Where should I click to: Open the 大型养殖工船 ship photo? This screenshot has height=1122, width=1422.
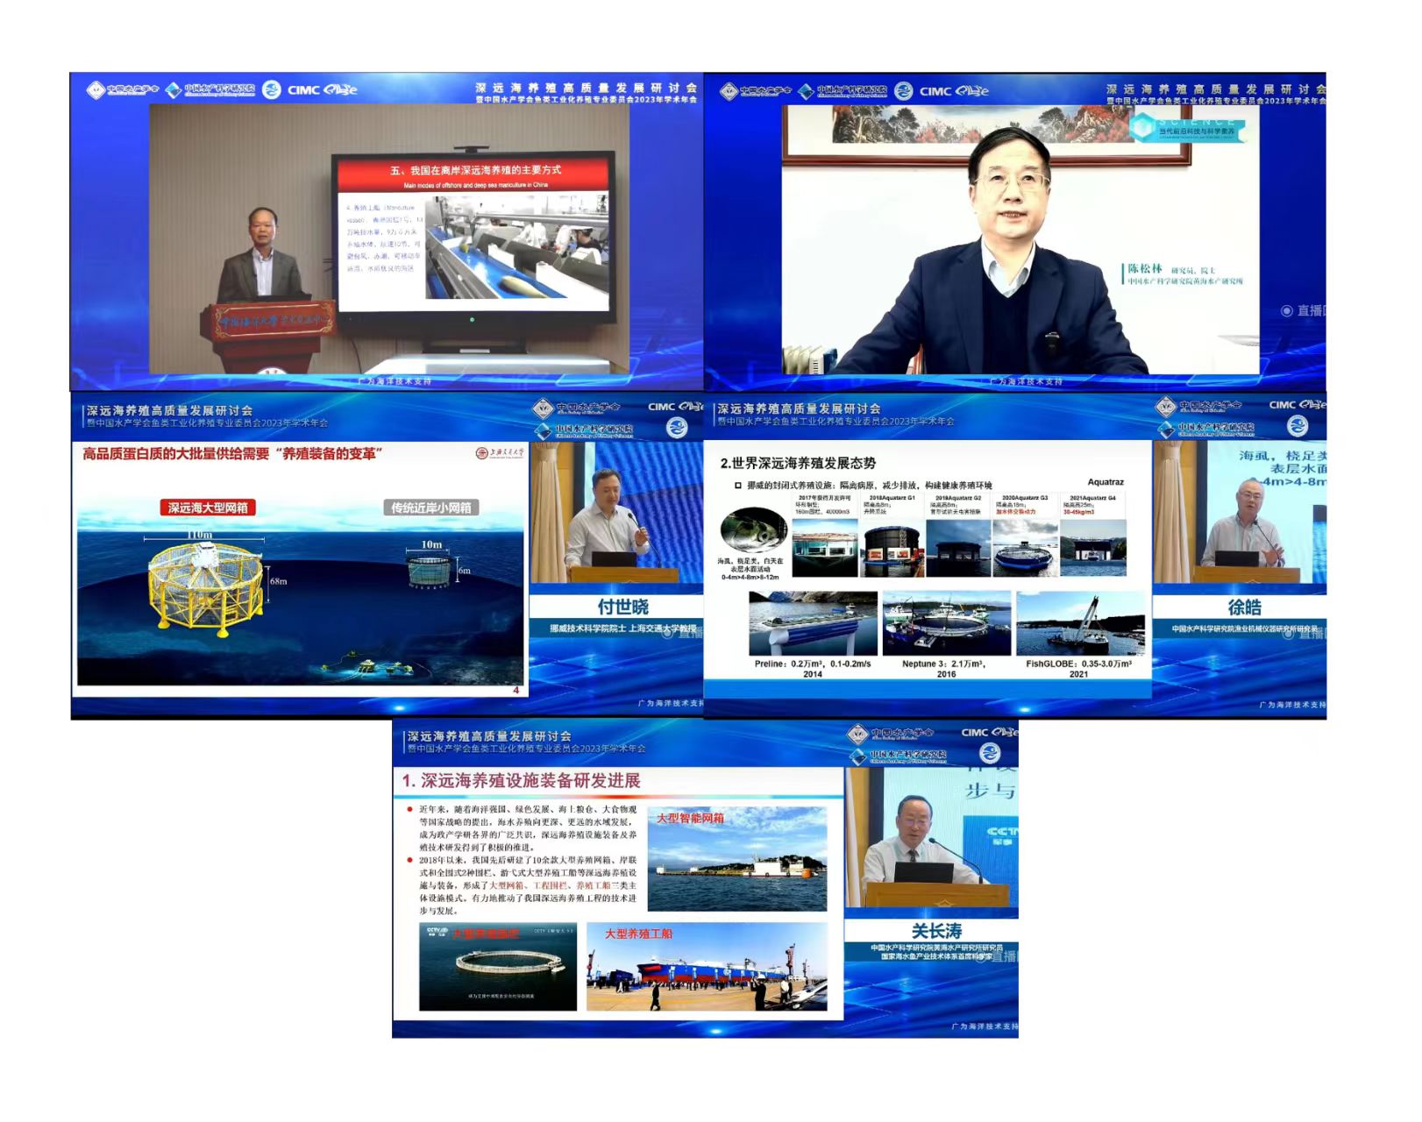[x=707, y=968]
